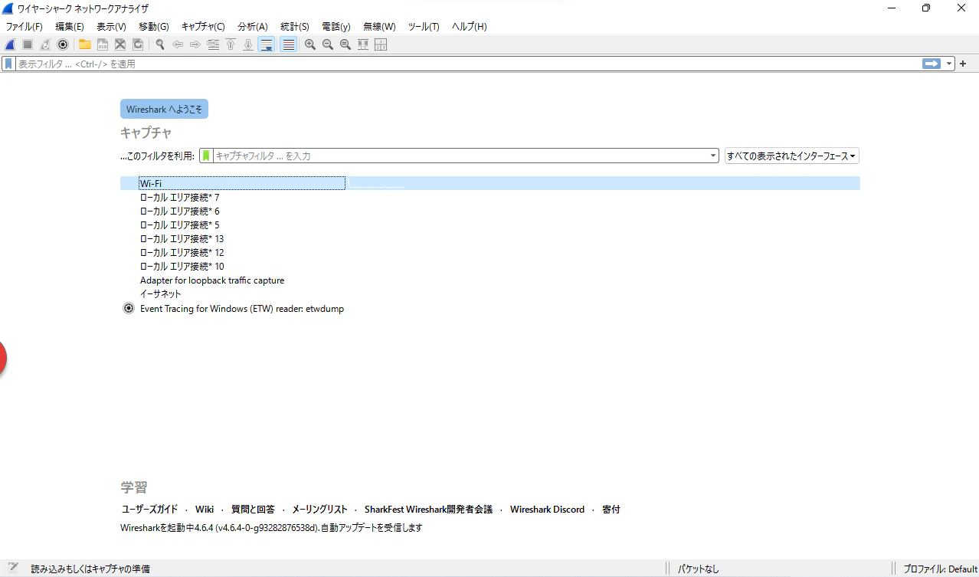Viewport: 979px width, 577px height.
Task: Enable the capture filter bookmark toggle
Action: click(205, 155)
